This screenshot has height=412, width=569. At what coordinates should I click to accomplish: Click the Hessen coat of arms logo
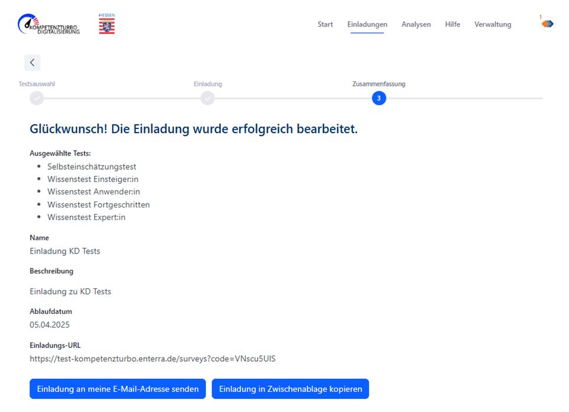coord(107,24)
